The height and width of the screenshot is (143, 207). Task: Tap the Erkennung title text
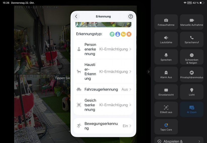pyautogui.click(x=103, y=17)
